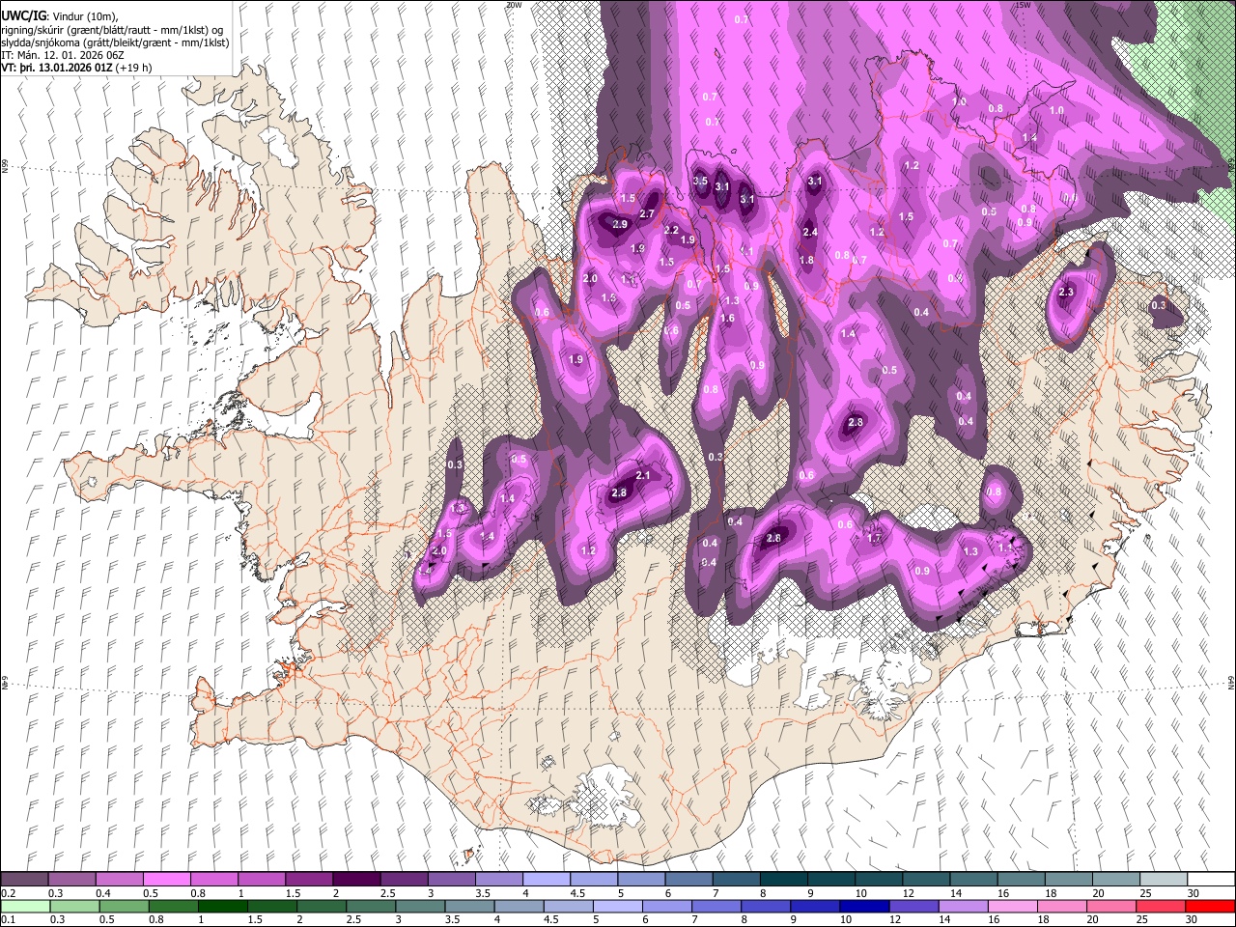Viewport: 1236px width, 927px height.
Task: Click the 20W longitude label
Action: click(514, 5)
